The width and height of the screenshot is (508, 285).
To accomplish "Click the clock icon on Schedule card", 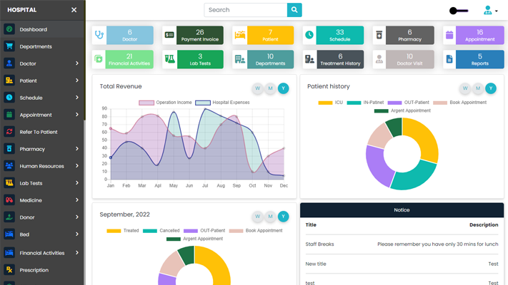I will pos(309,35).
